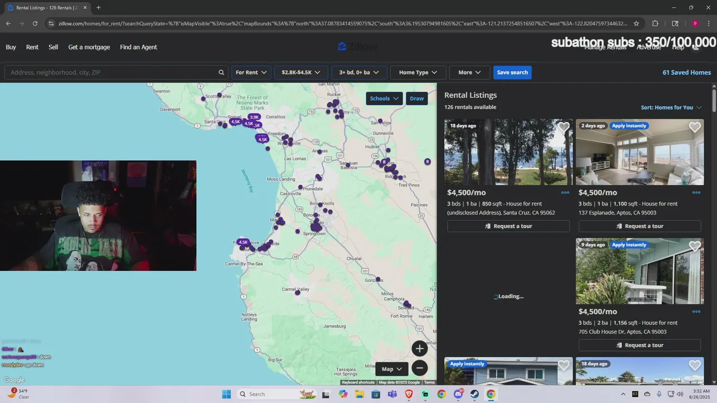The height and width of the screenshot is (403, 717).
Task: Expand the For Rent filter dropdown
Action: [x=251, y=72]
